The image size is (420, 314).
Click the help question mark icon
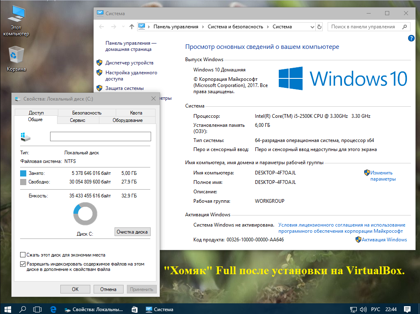[x=411, y=38]
